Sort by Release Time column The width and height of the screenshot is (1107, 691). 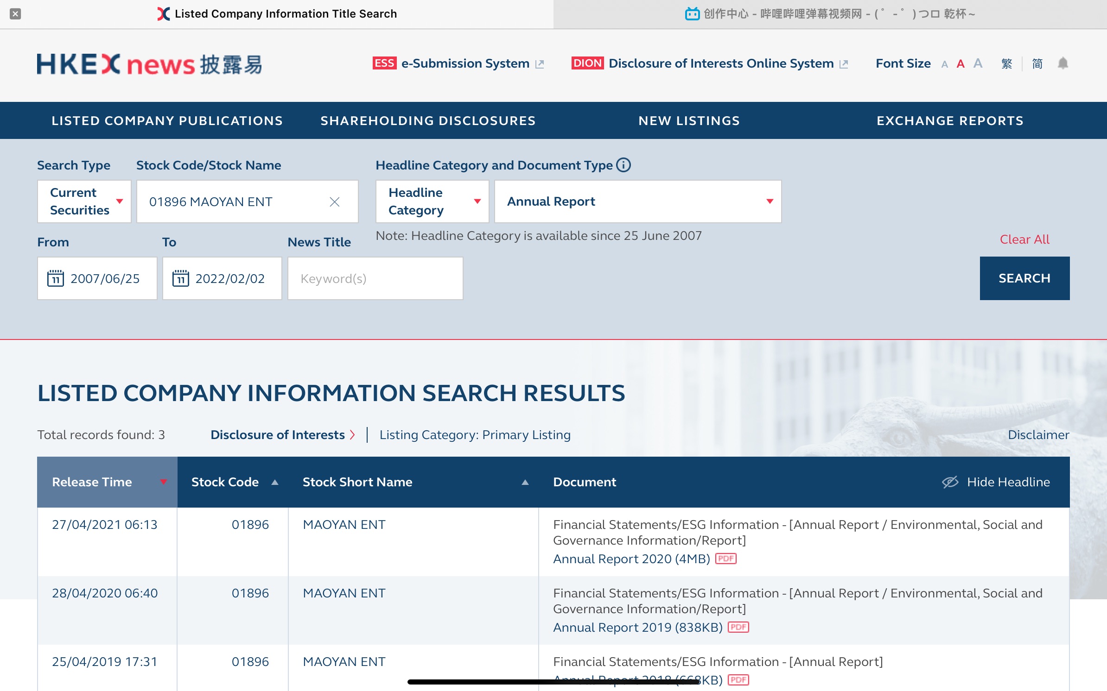coord(107,482)
